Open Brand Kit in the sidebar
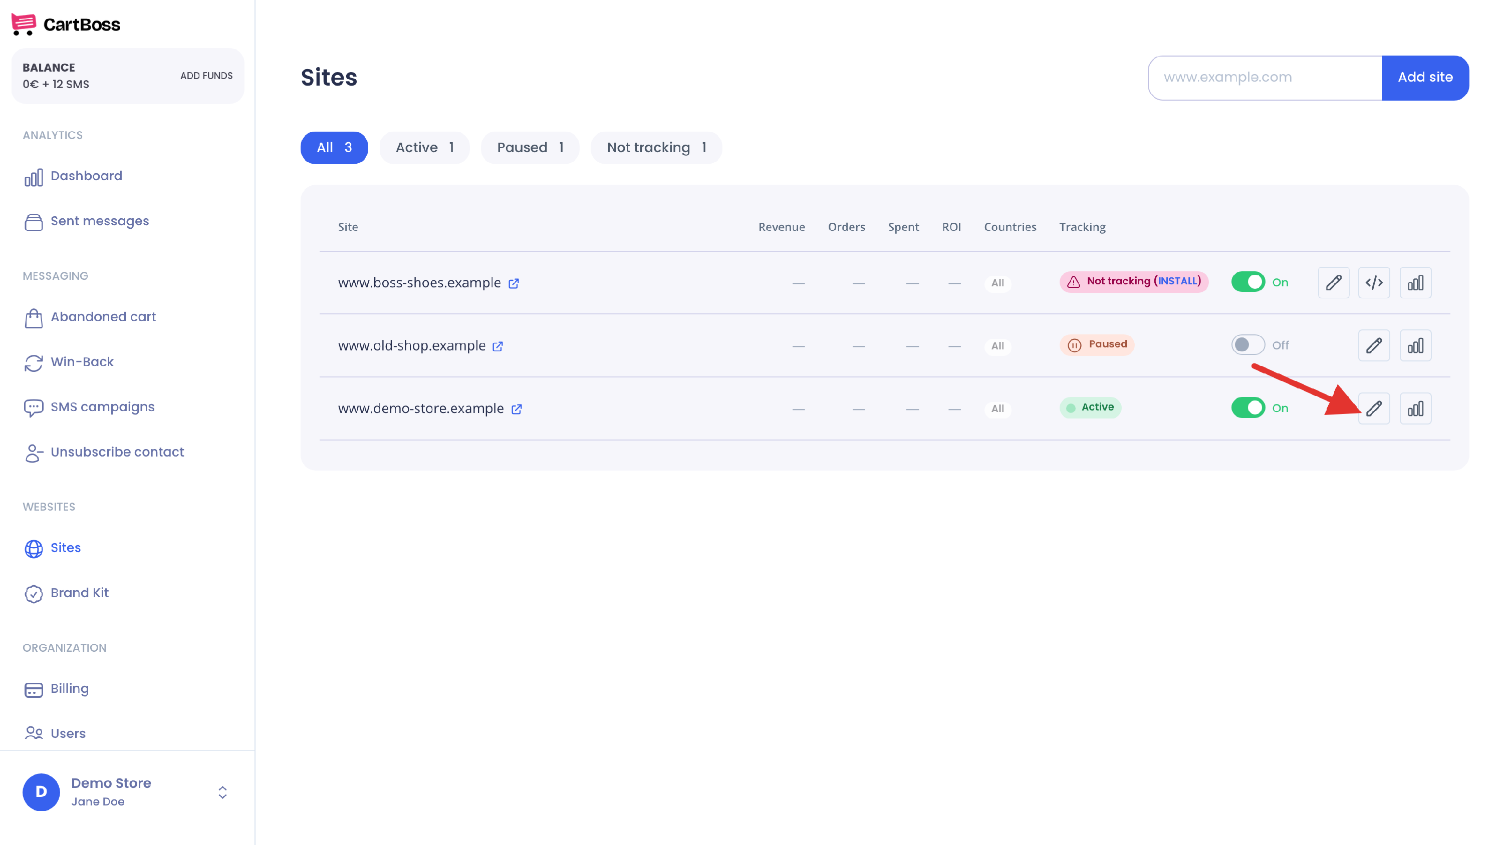 click(x=67, y=593)
